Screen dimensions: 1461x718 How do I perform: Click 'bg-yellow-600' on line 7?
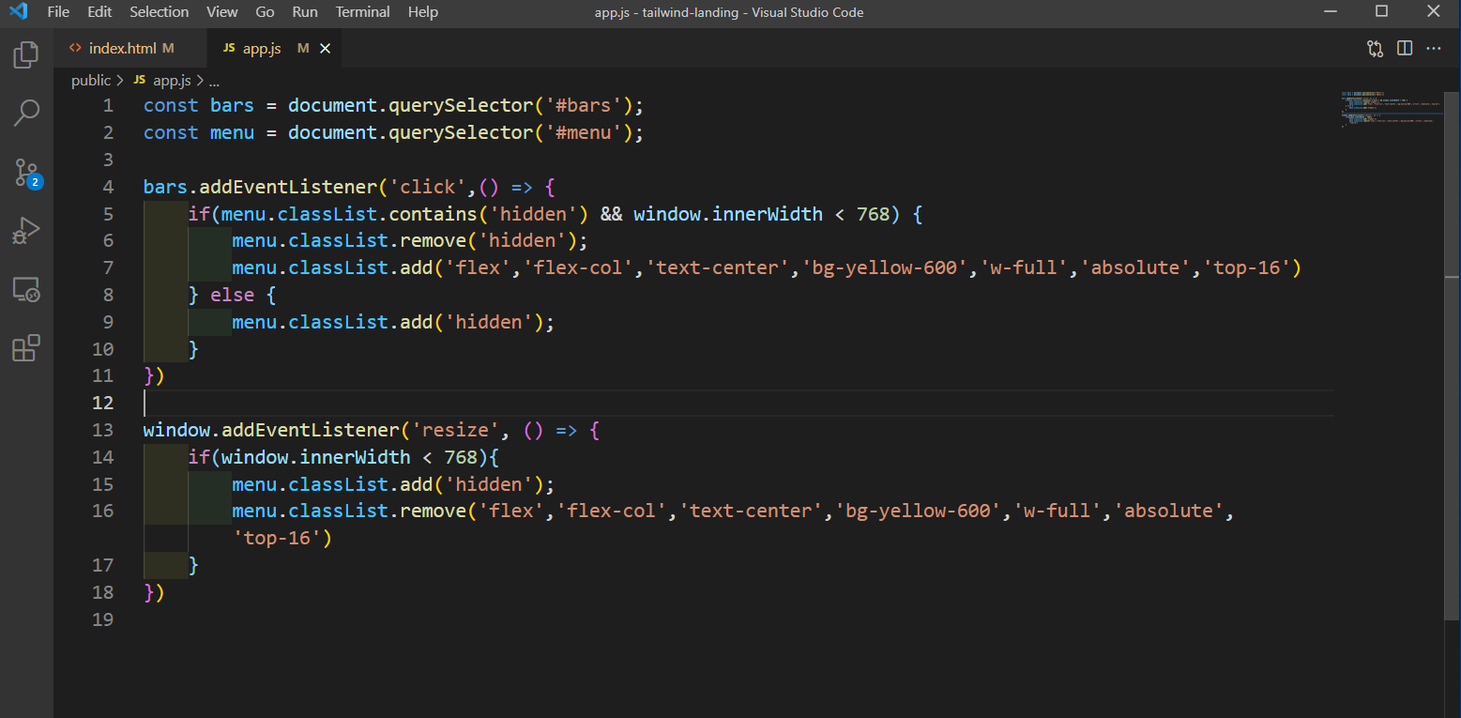click(884, 267)
